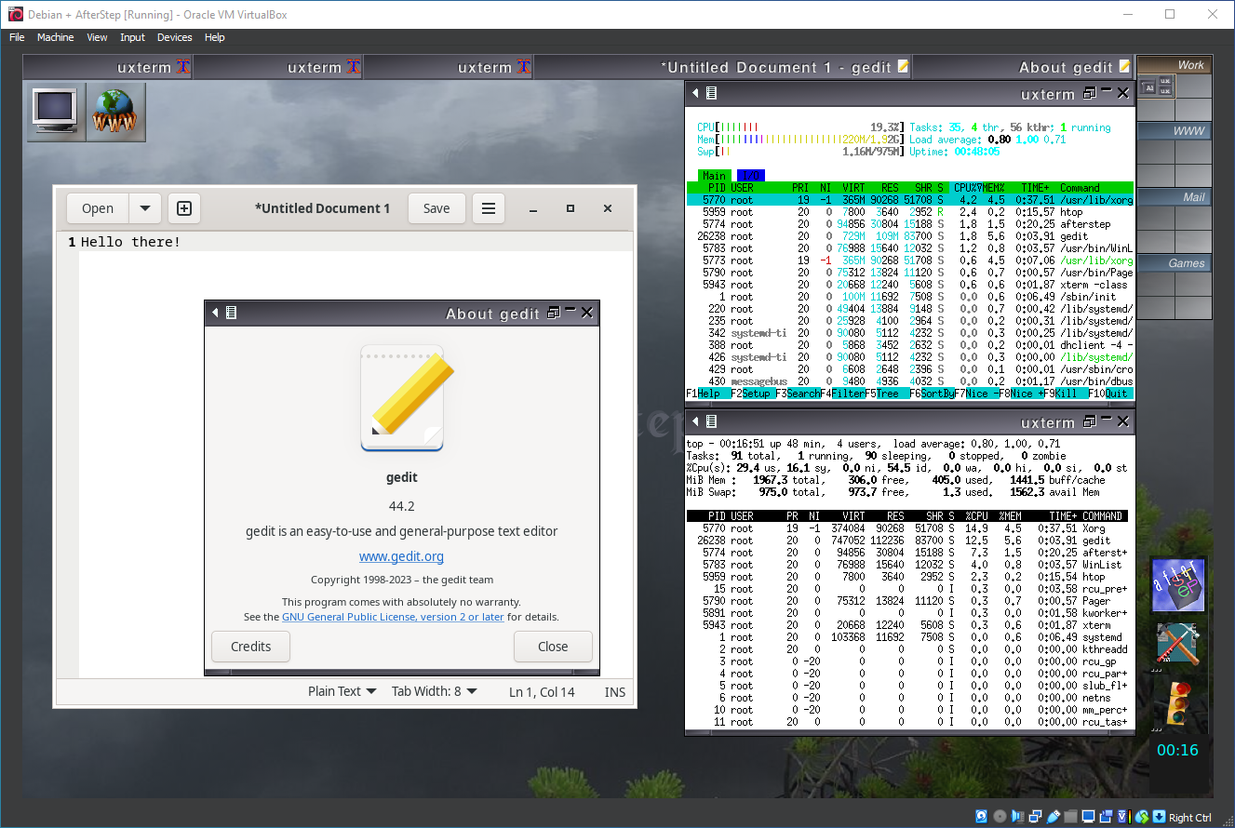Expand the Tab Width dropdown
1235x828 pixels.
[x=434, y=692]
